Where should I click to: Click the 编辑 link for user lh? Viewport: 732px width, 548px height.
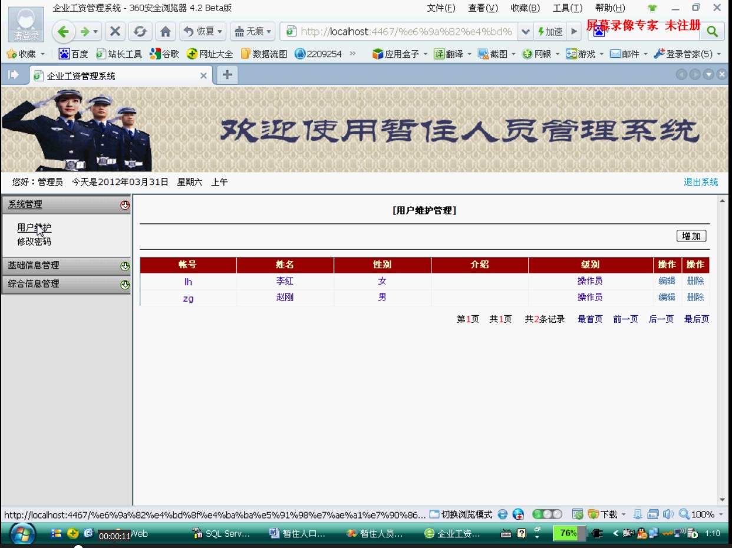(667, 281)
